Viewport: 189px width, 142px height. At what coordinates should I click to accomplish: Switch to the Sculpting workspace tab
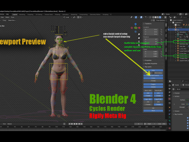click(30, 15)
